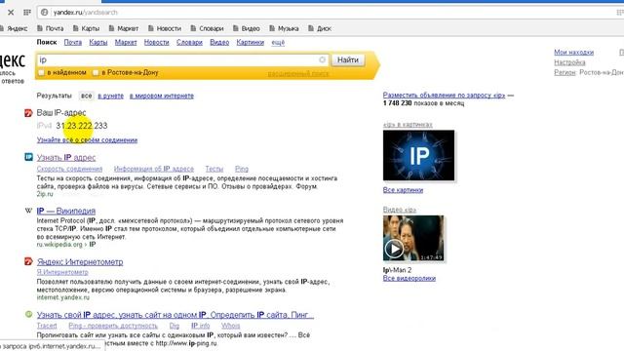Open the Карты bookmark in bookmarks bar

coord(86,28)
